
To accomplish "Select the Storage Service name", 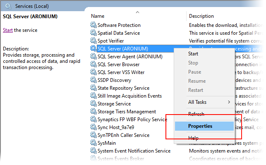I will (x=114, y=104).
